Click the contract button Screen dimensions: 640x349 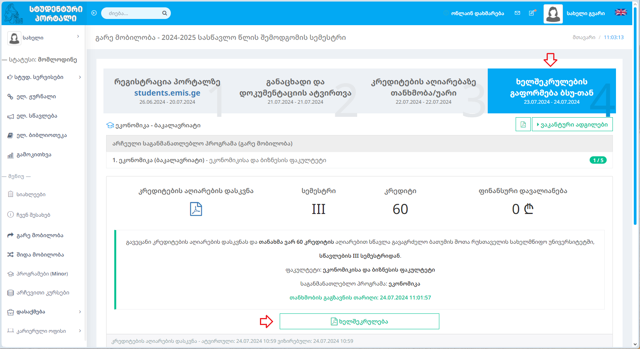(x=359, y=322)
